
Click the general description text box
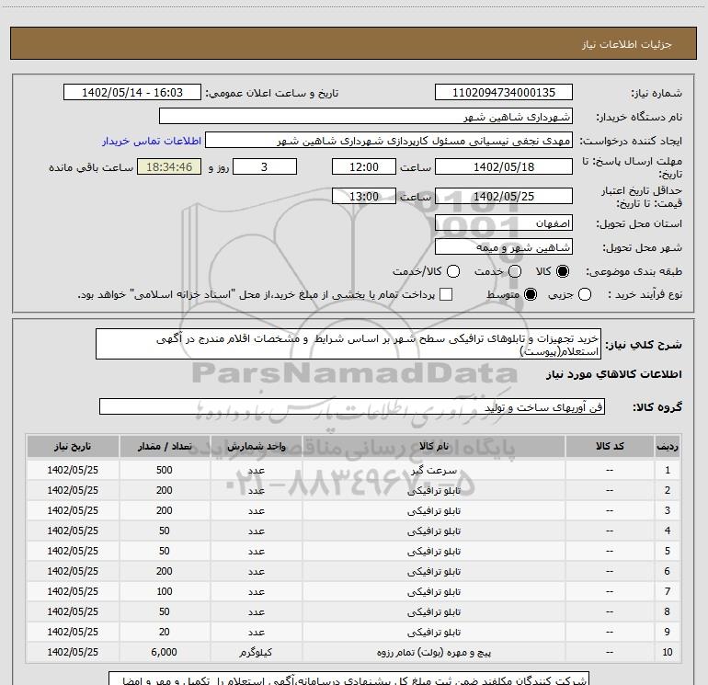tap(348, 344)
